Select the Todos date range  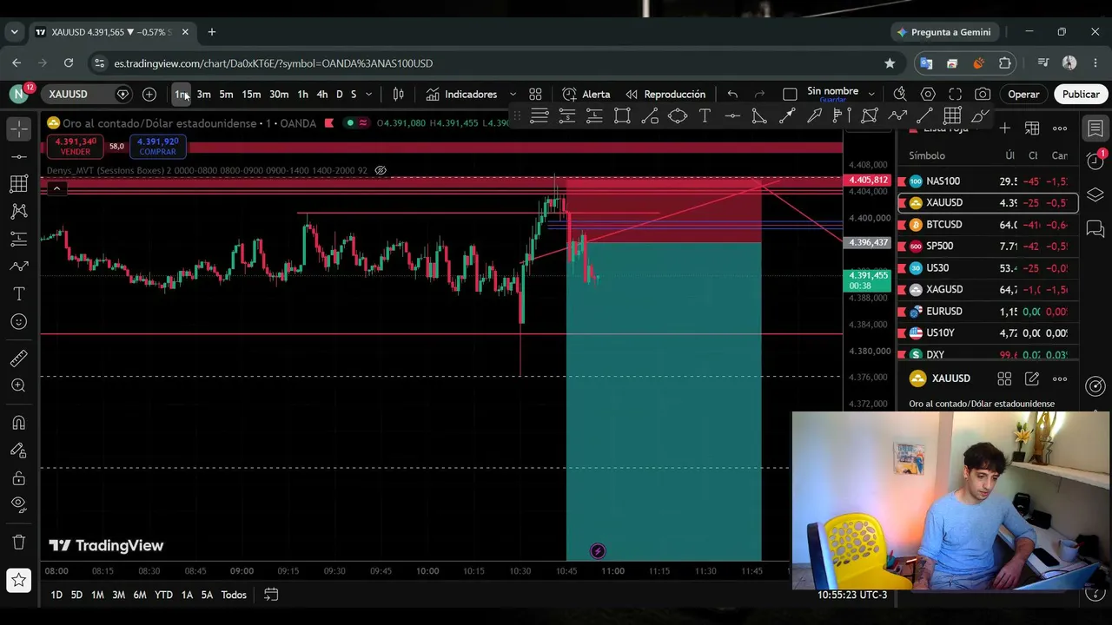(234, 595)
